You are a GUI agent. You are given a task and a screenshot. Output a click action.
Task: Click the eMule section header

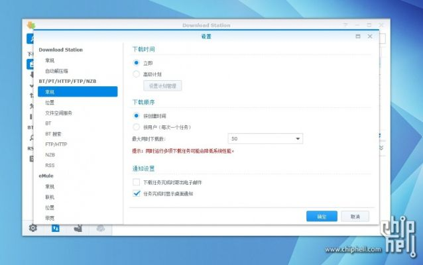point(46,176)
